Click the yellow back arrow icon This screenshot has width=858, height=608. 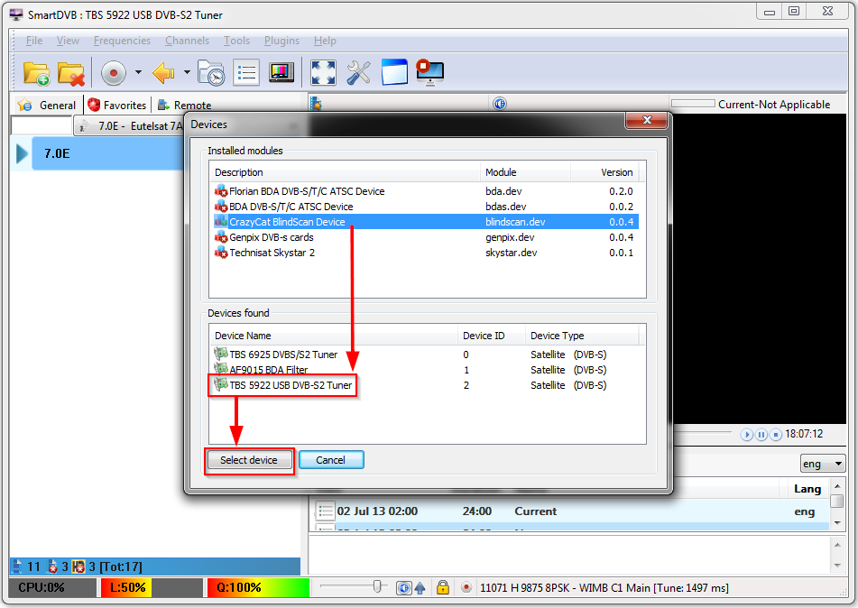coord(163,72)
